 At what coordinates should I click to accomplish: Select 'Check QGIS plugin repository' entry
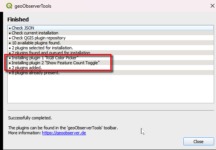111,38
